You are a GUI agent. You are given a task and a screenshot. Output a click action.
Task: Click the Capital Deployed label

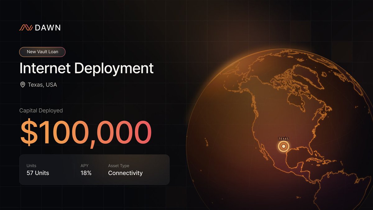pos(41,110)
